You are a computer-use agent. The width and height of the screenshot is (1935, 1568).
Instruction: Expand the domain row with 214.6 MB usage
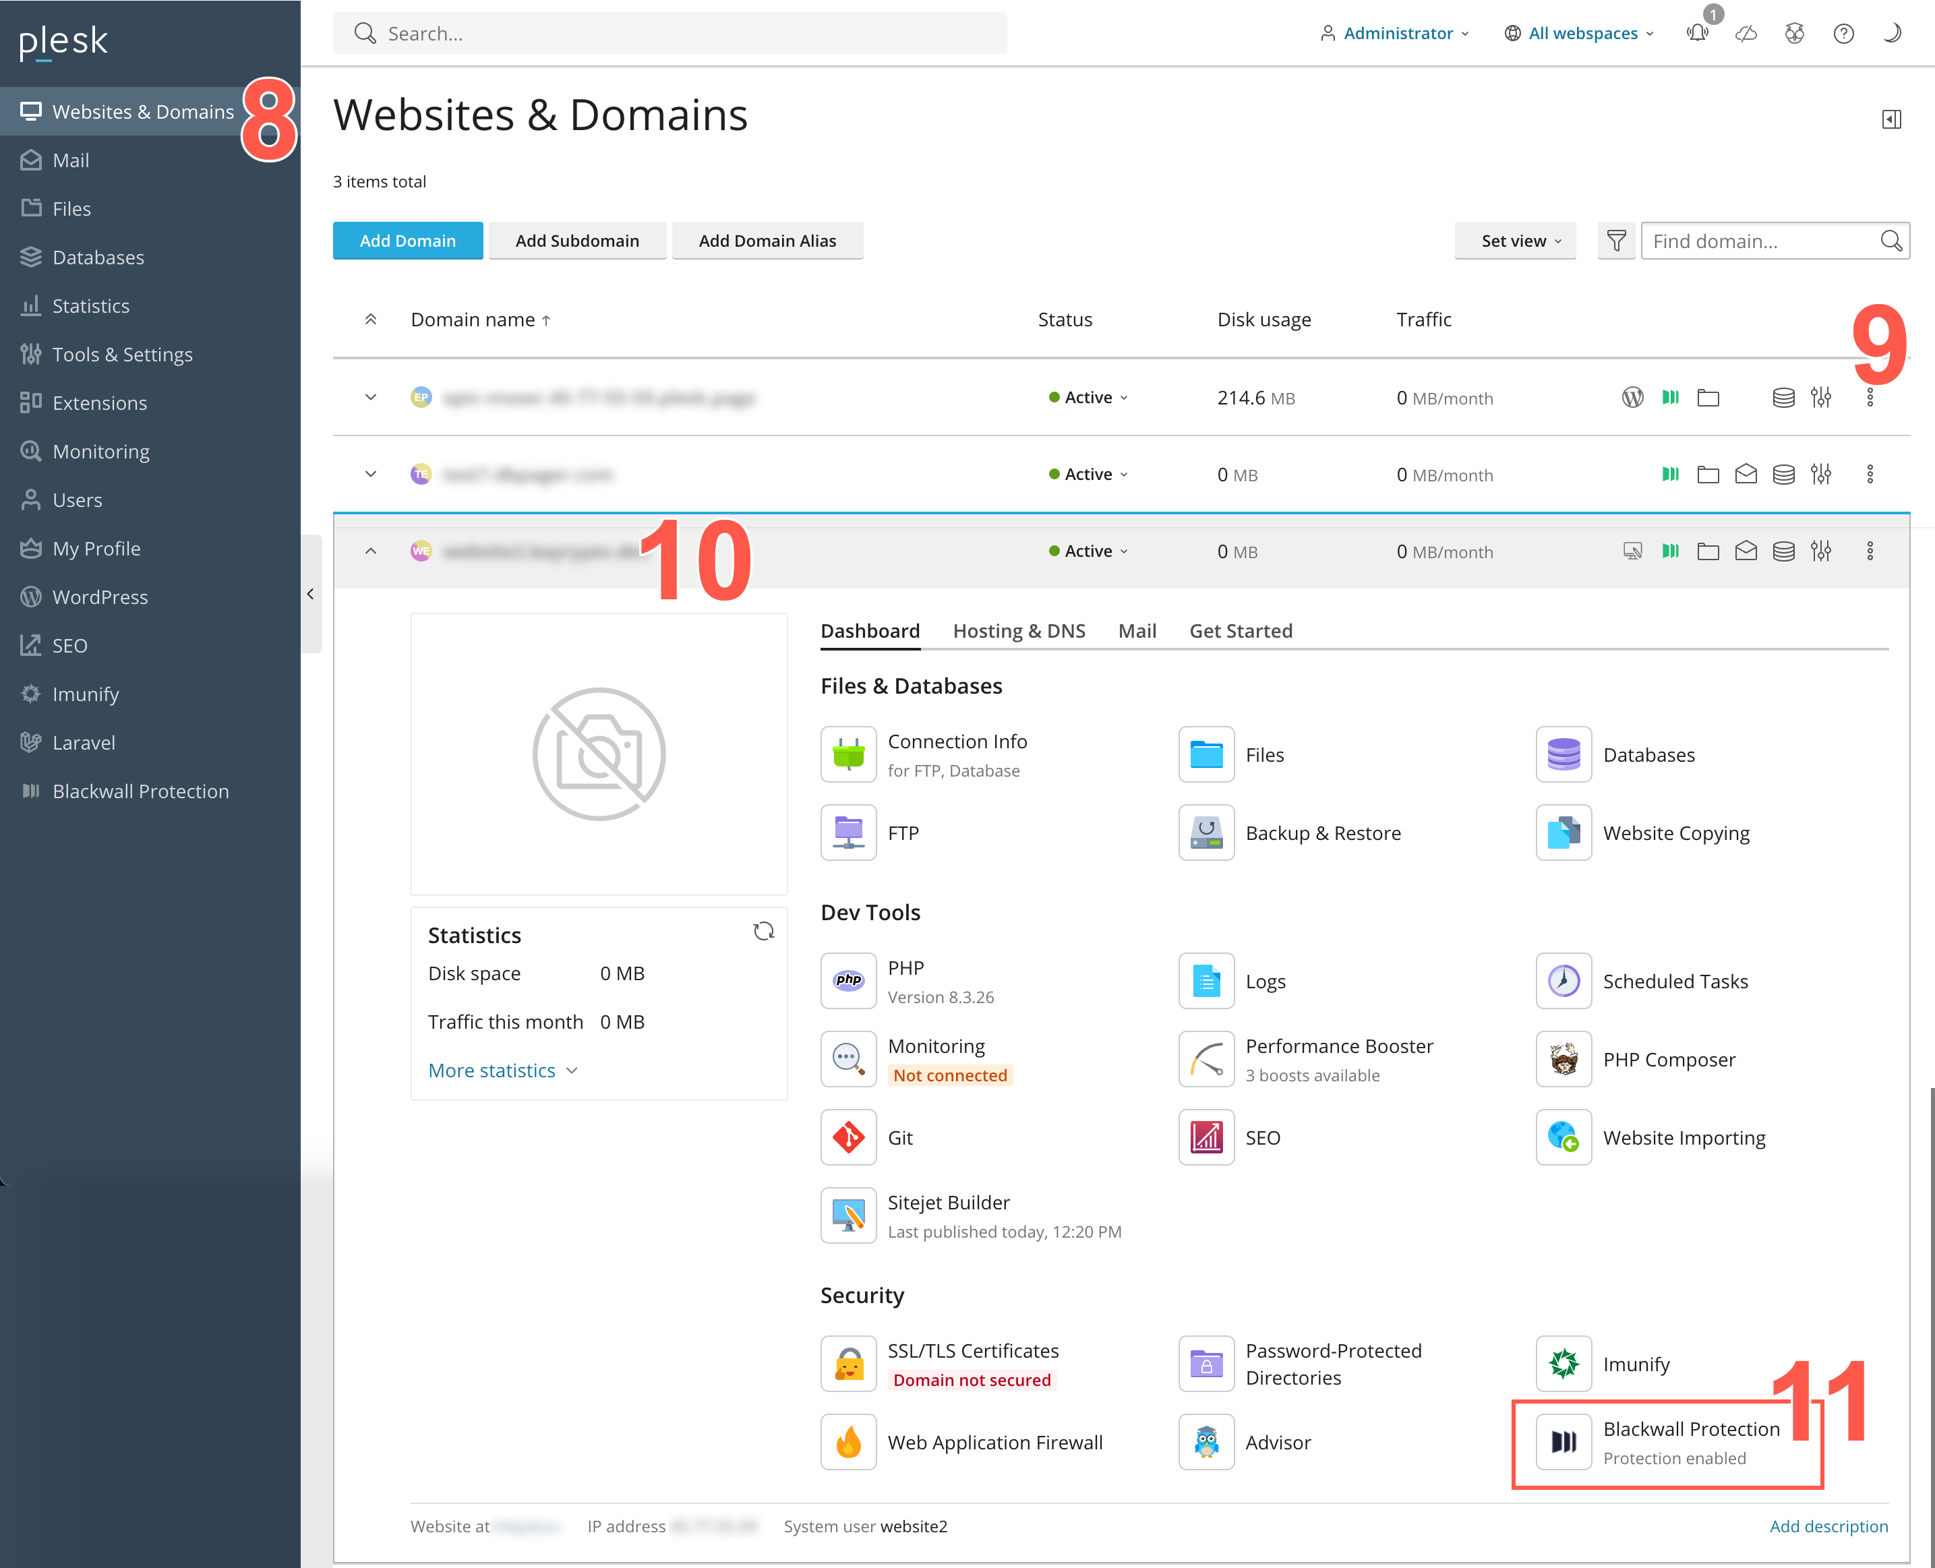click(370, 398)
